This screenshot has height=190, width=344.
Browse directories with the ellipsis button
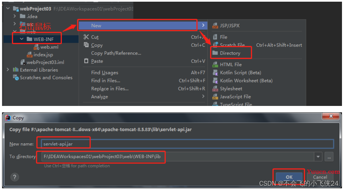pyautogui.click(x=329, y=157)
